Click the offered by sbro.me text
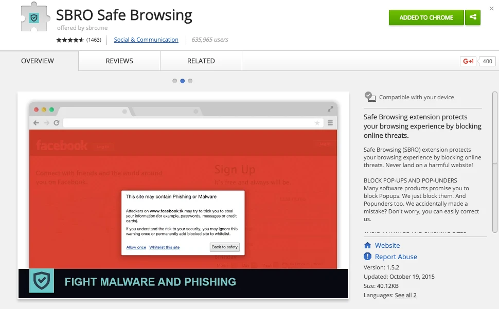Screen dimensions: 499x309 82,28
